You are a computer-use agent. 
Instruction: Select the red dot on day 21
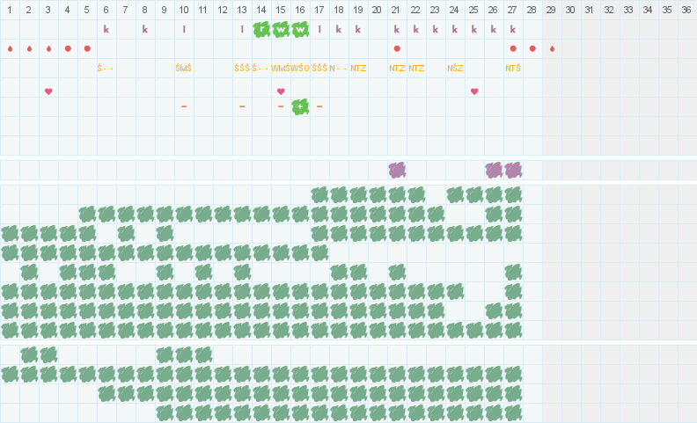pyautogui.click(x=397, y=48)
